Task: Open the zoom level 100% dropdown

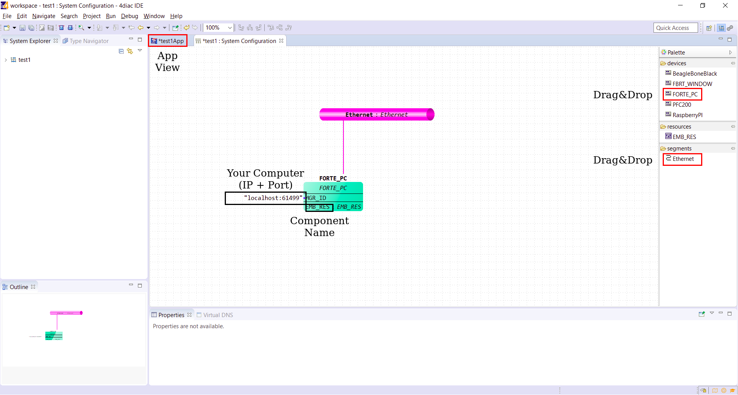Action: coord(230,28)
